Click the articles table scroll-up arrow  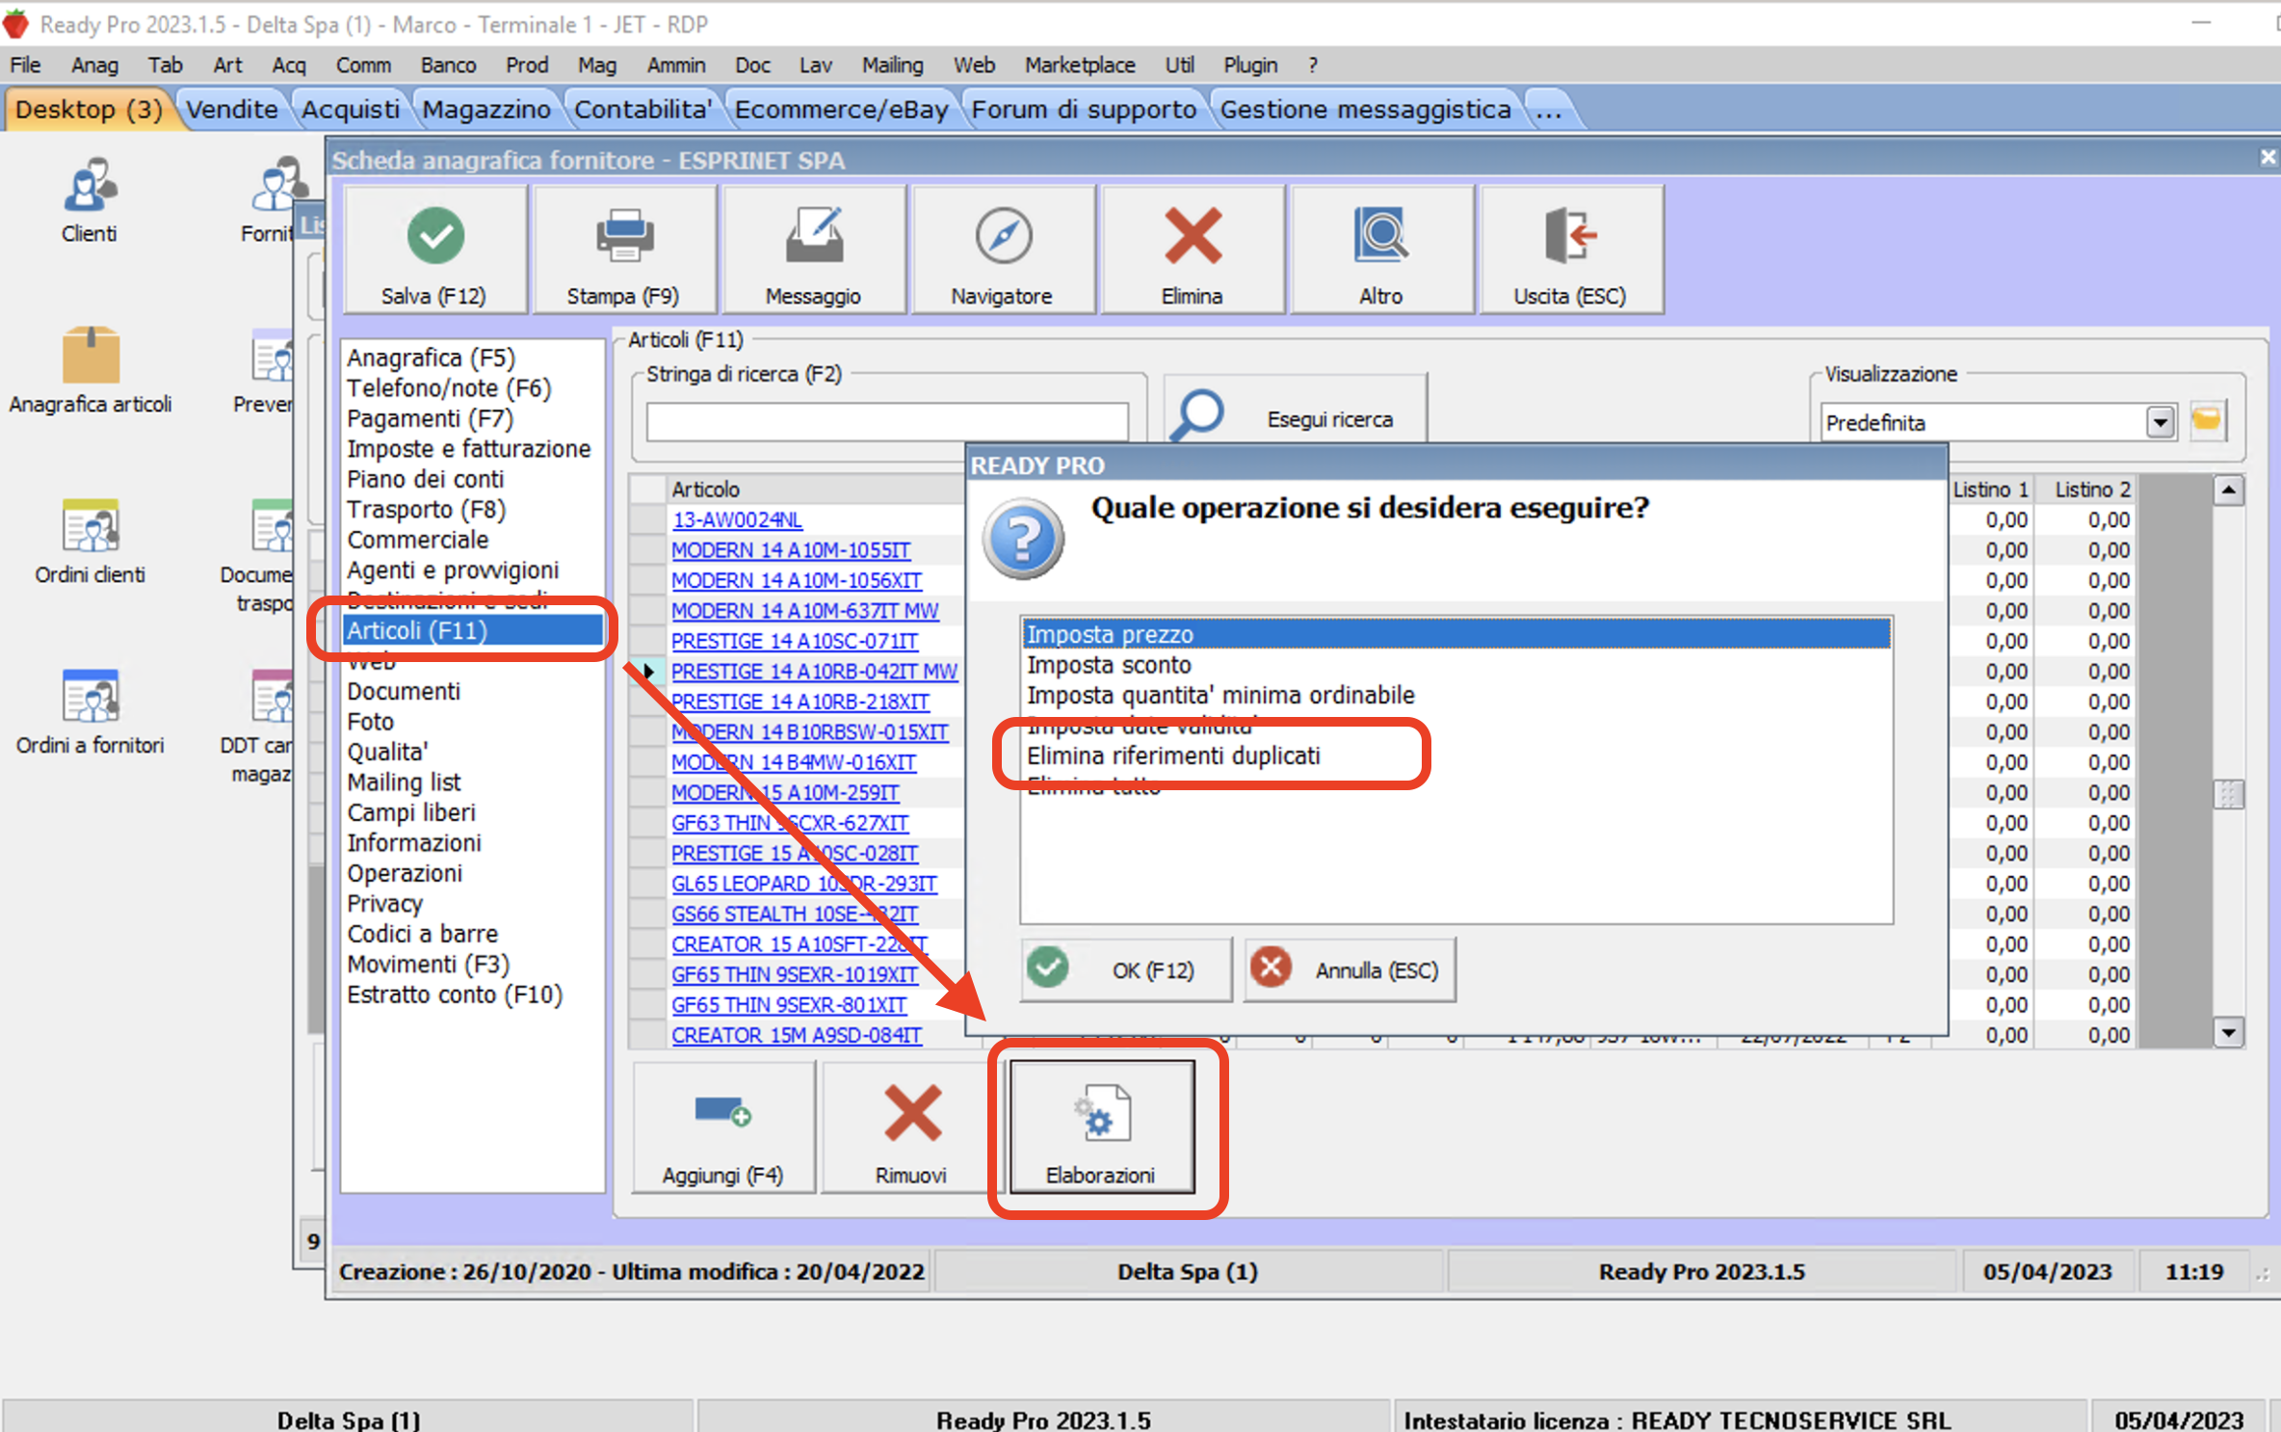click(x=2228, y=491)
